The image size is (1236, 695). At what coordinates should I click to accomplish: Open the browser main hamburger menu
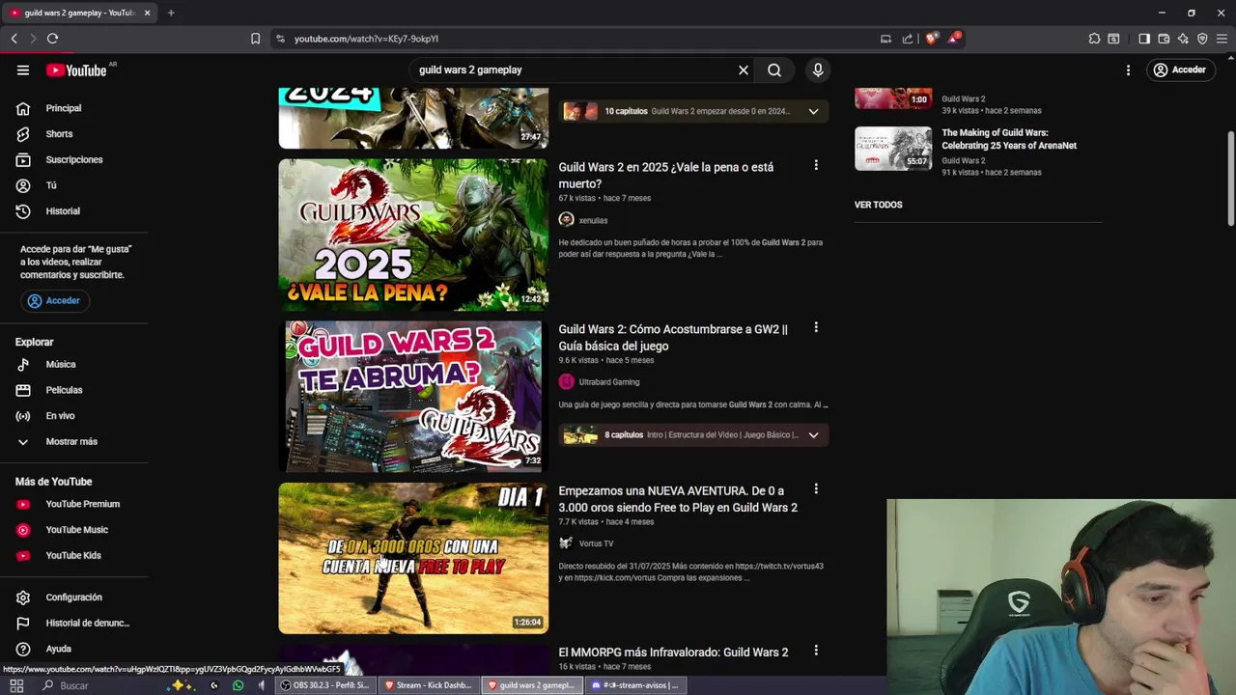tap(1222, 39)
